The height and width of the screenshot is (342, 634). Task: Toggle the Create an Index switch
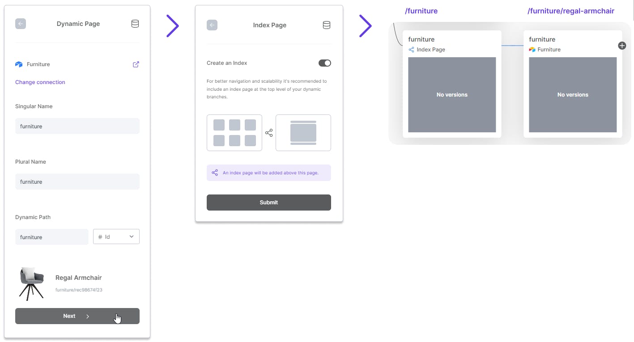coord(325,63)
